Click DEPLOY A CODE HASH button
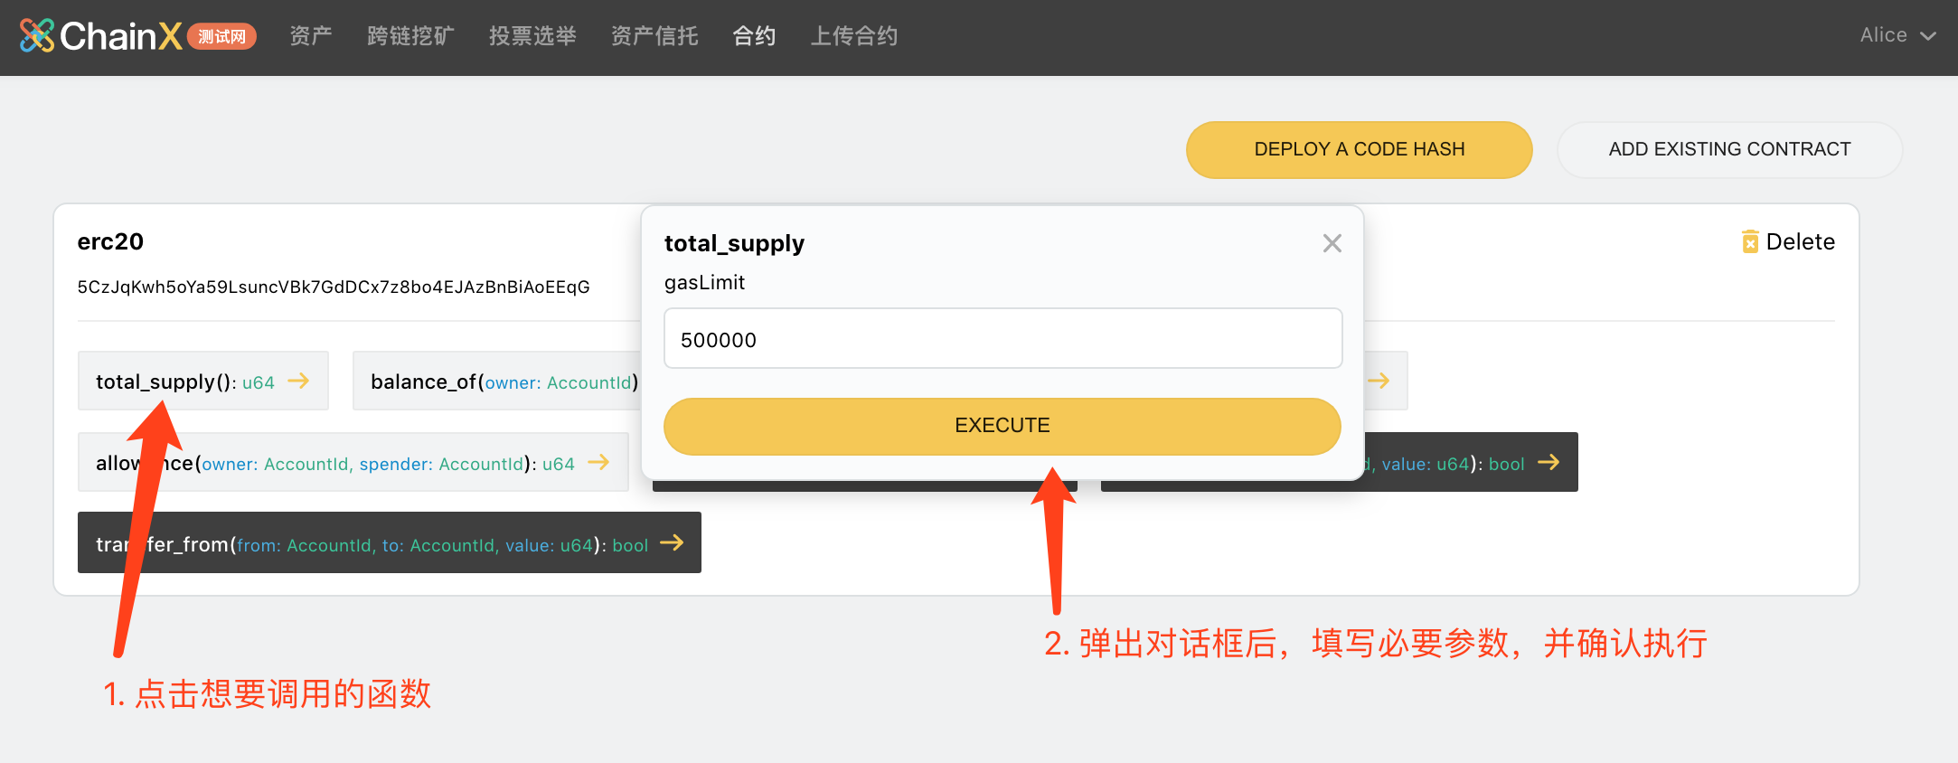This screenshot has height=763, width=1958. (1359, 149)
